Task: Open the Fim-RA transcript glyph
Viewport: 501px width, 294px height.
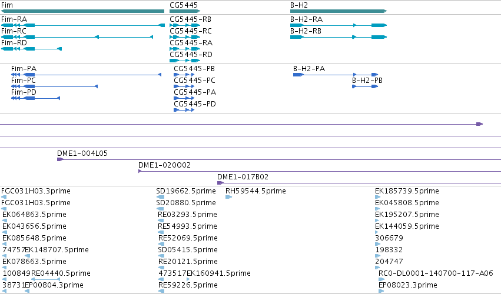Action: tap(83, 25)
